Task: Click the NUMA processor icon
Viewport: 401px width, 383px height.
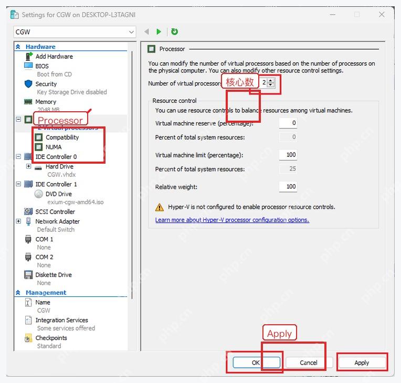Action: coord(39,147)
